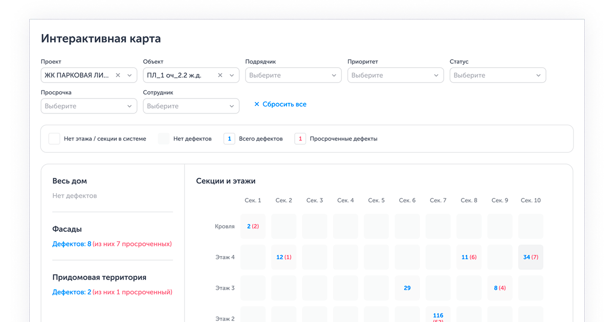
Task: Clear the Объект filter with X icon
Action: point(220,75)
